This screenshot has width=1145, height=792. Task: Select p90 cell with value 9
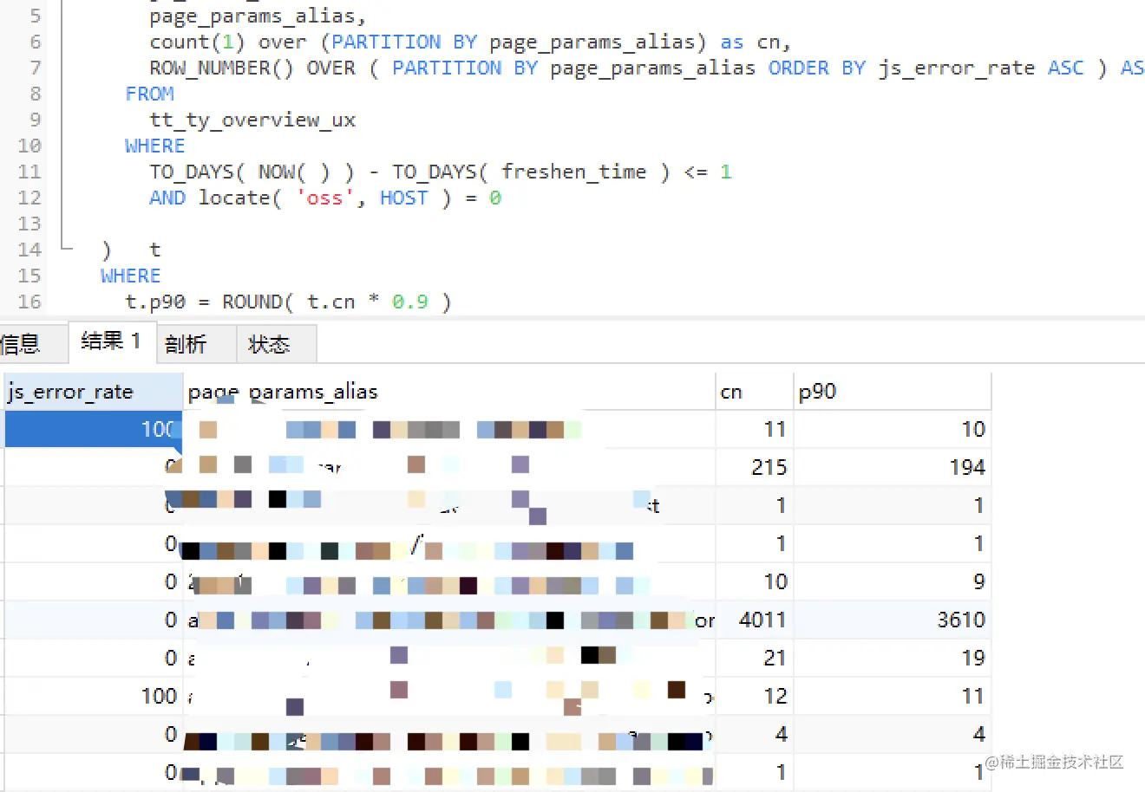892,581
